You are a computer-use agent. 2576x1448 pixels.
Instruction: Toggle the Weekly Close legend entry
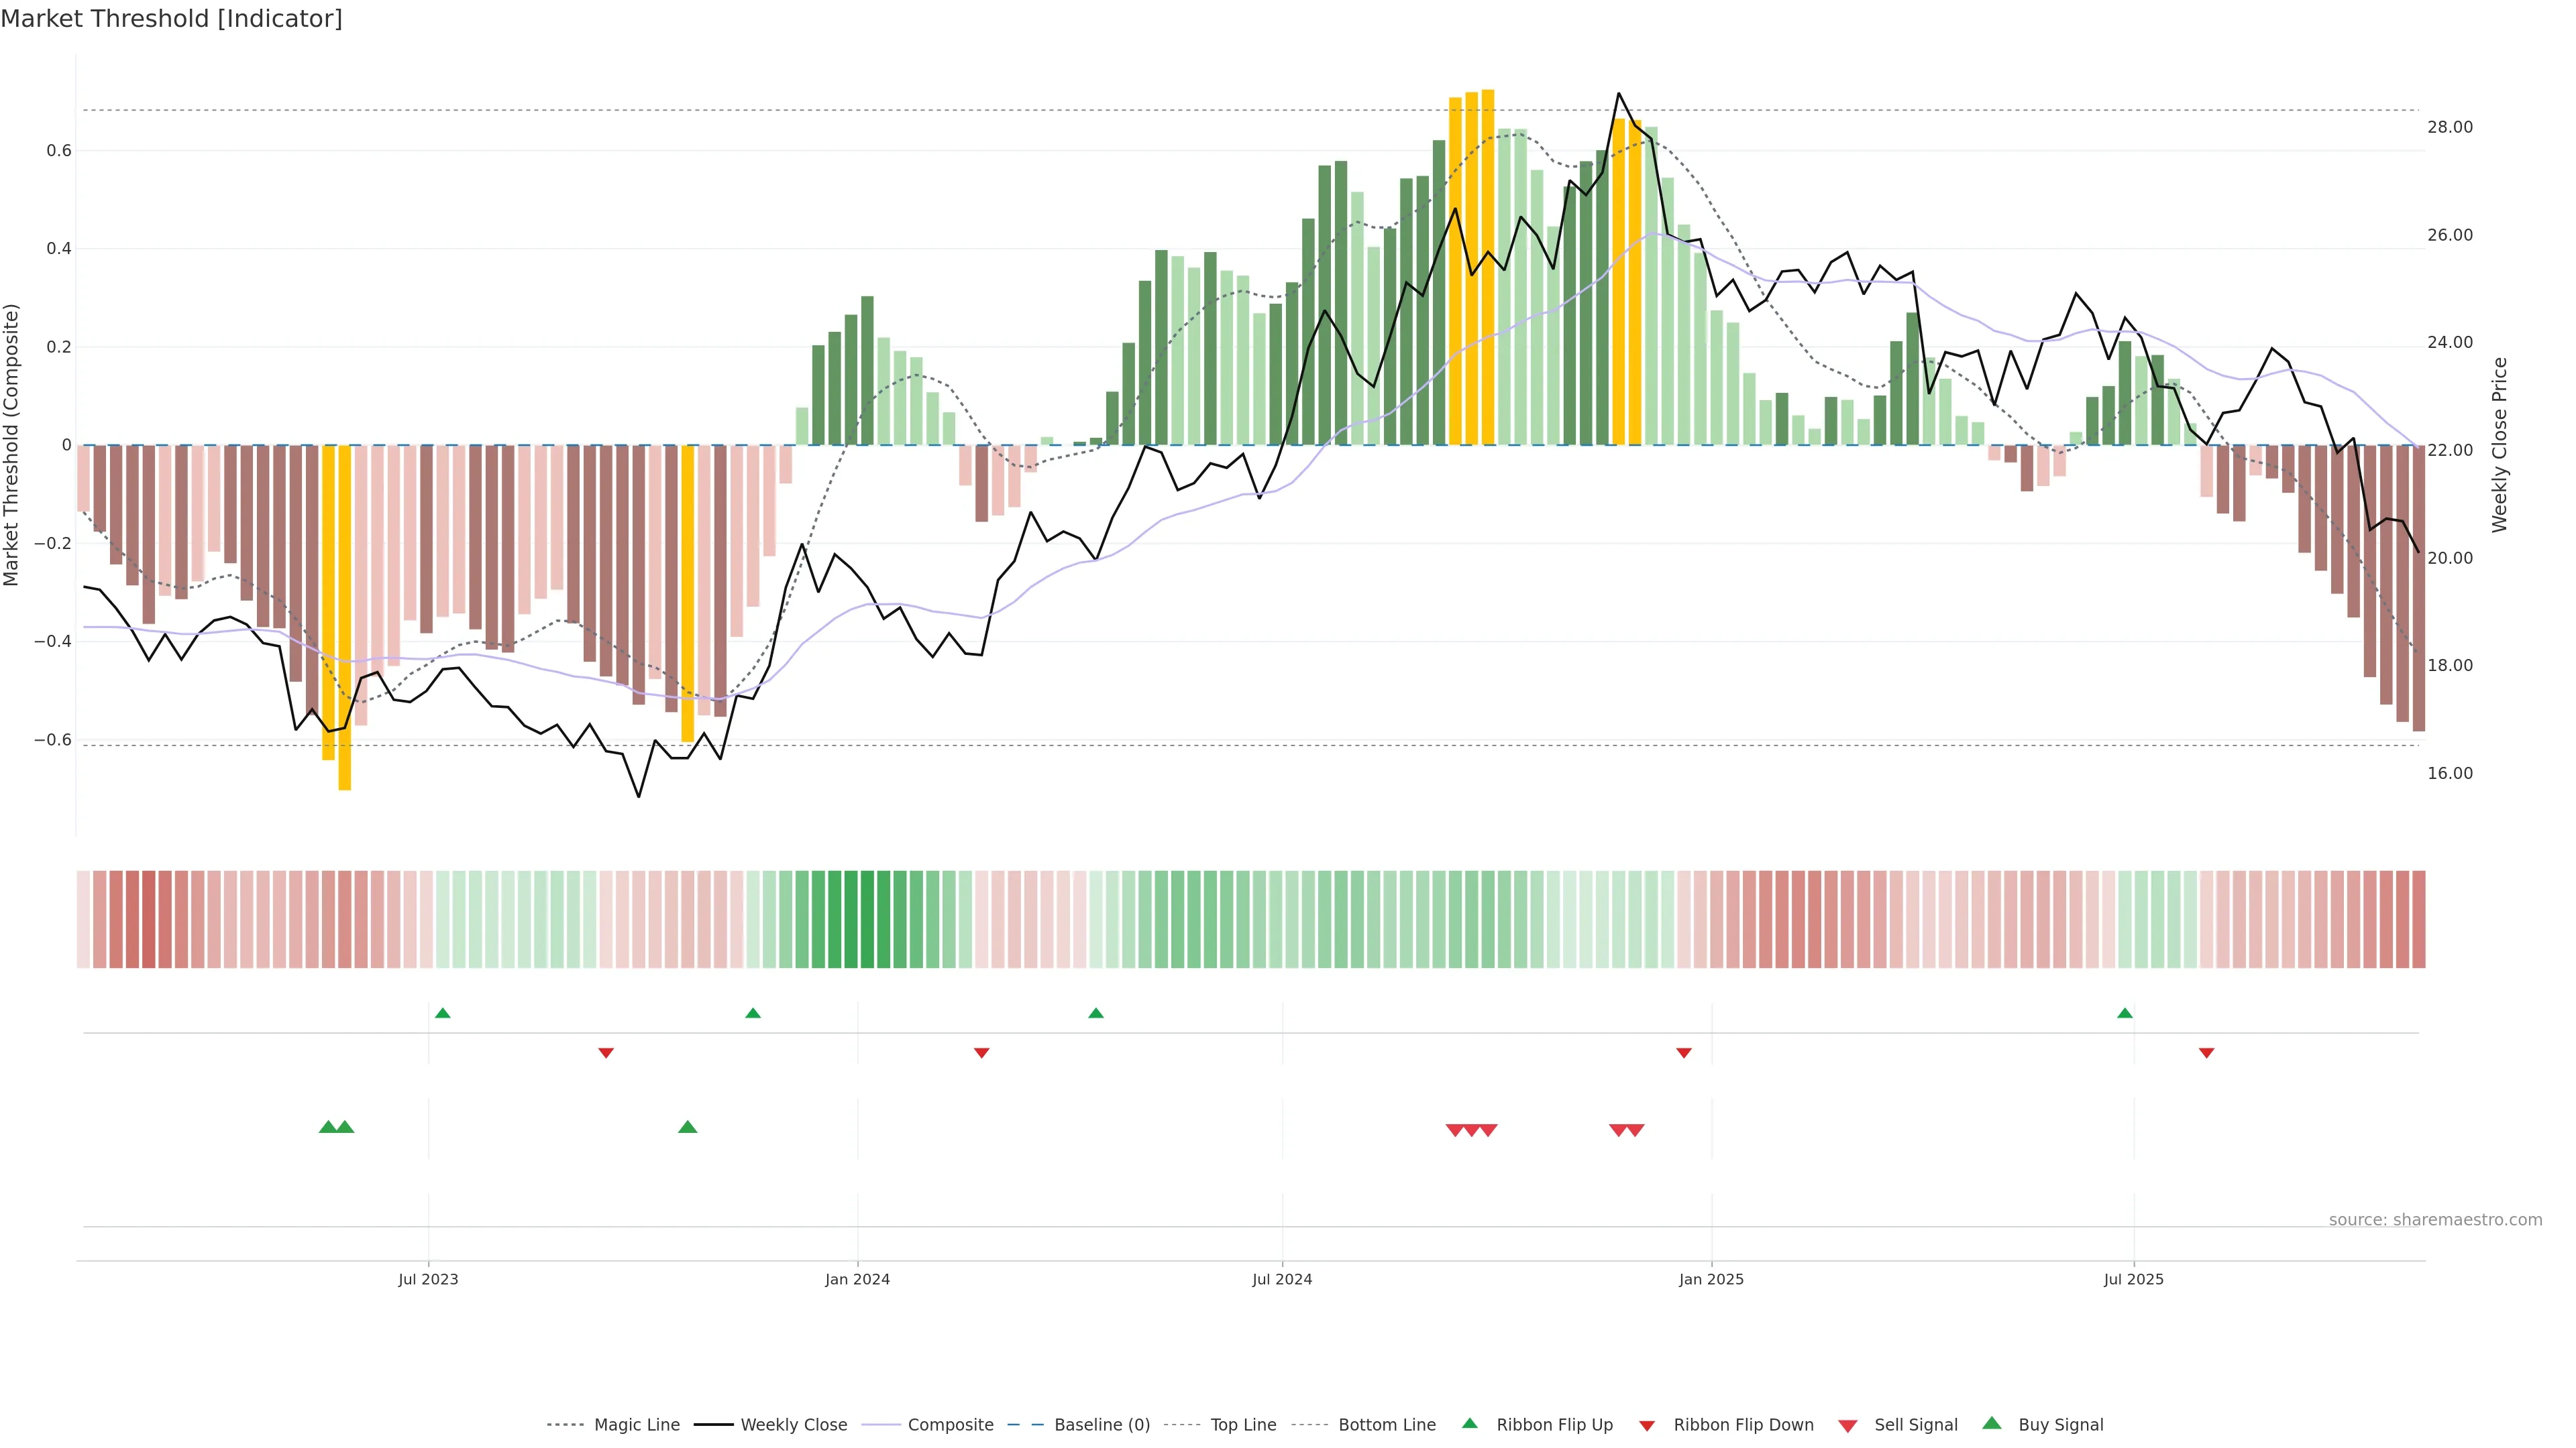coord(793,1425)
